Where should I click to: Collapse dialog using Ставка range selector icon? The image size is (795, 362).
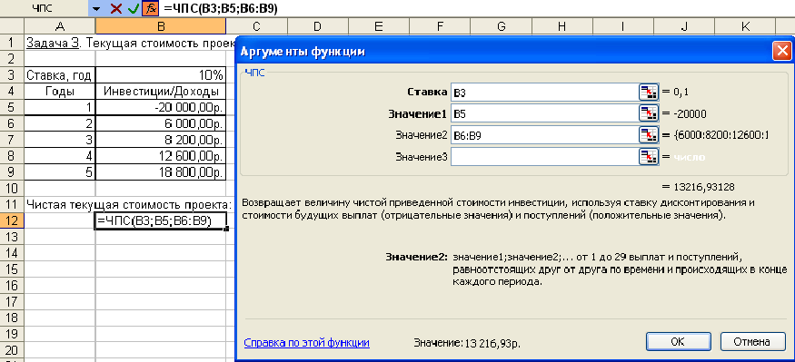648,92
